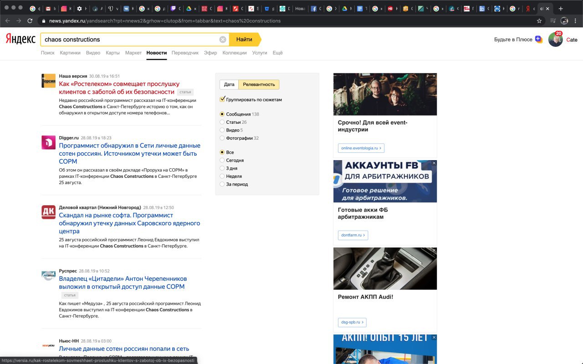Open the Картинки service tab

pyautogui.click(x=70, y=53)
